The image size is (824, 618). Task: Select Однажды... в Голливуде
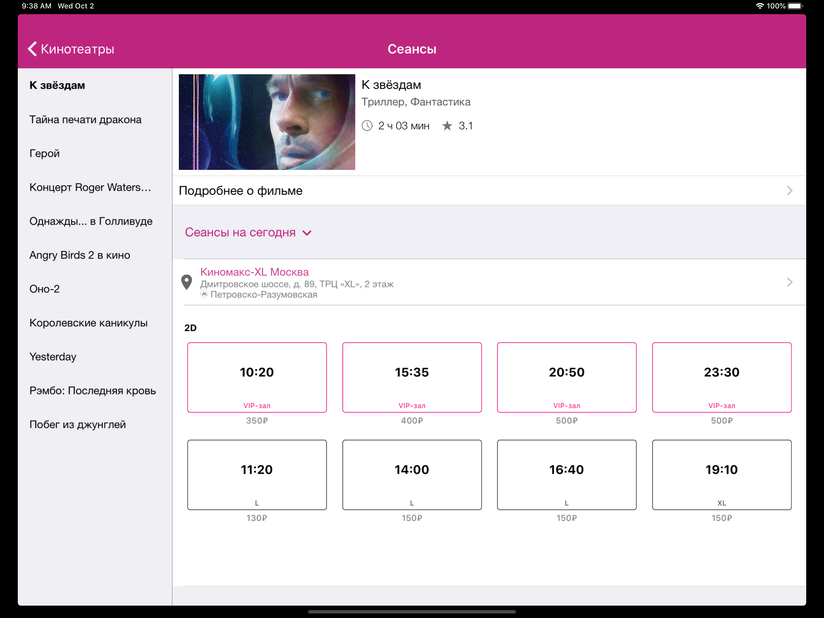(95, 221)
